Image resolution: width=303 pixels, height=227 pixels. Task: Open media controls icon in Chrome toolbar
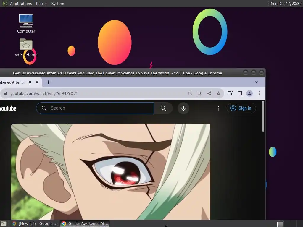[230, 93]
